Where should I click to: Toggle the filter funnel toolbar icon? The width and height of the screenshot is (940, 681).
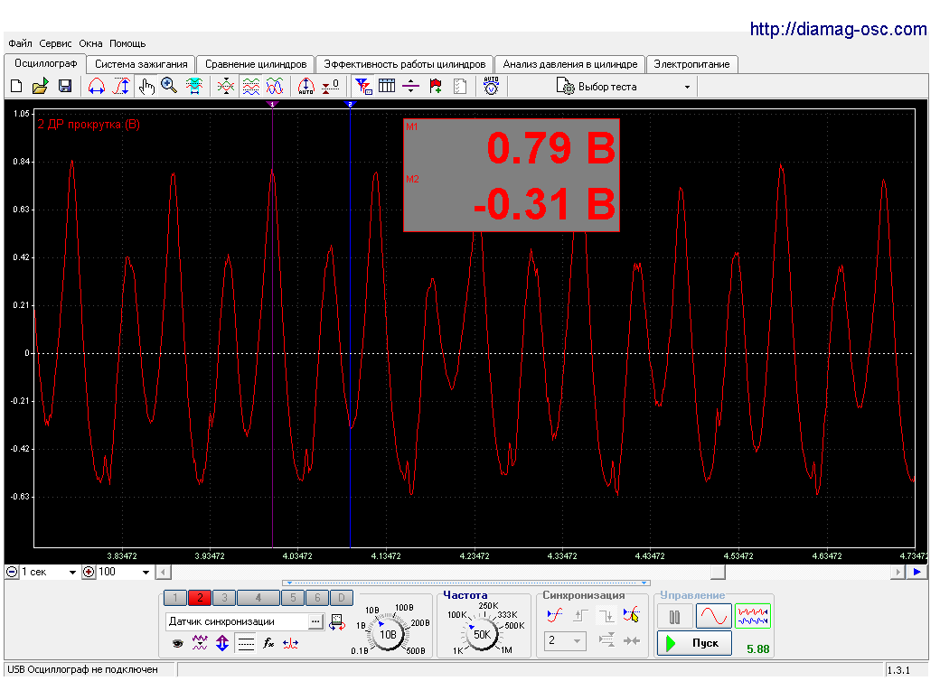pyautogui.click(x=363, y=86)
